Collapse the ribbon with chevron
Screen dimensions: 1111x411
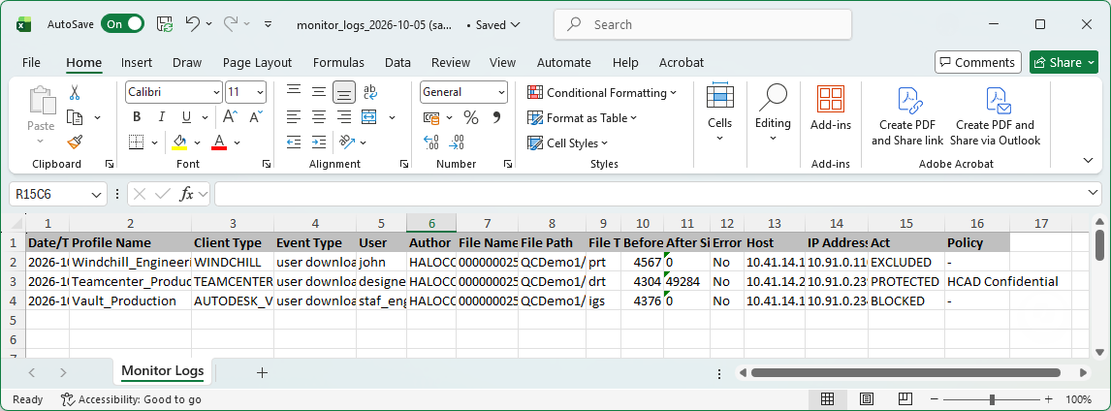click(1089, 161)
